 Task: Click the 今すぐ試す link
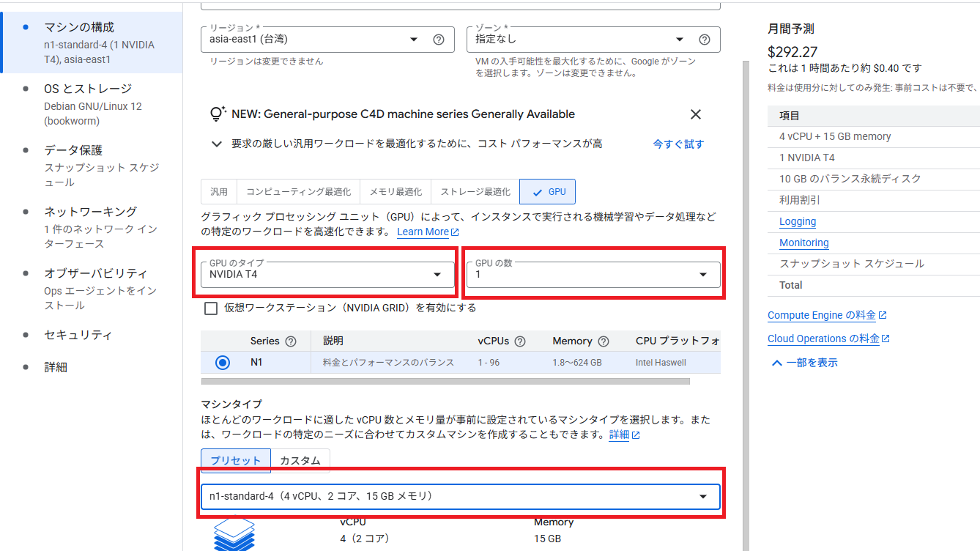pos(678,144)
